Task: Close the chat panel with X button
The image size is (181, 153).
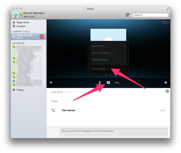Action: pos(167,91)
